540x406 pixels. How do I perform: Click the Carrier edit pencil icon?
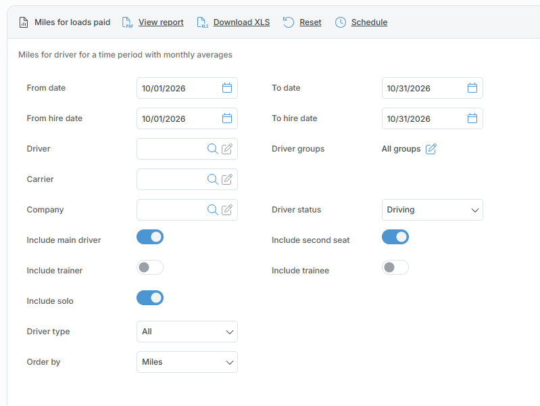227,179
